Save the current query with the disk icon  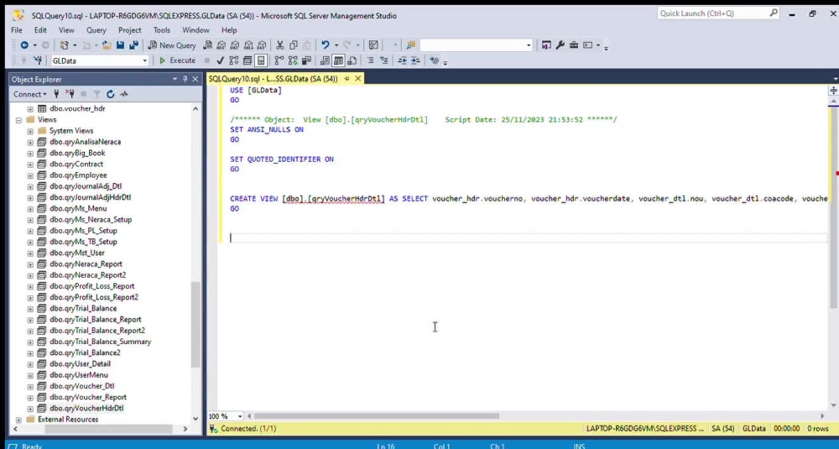click(x=120, y=45)
